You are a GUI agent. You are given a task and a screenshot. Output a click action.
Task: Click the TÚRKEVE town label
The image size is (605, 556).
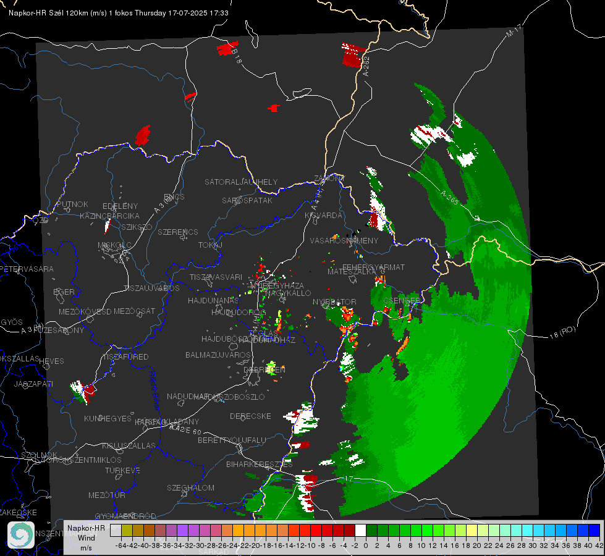click(x=123, y=470)
